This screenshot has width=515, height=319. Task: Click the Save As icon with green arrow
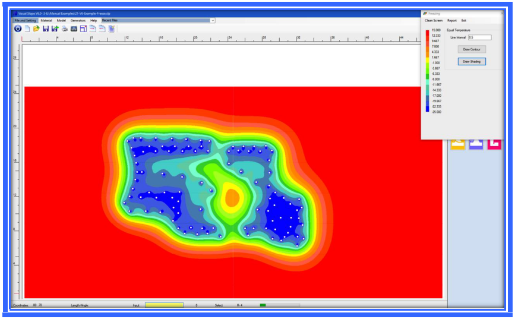[x=55, y=28]
